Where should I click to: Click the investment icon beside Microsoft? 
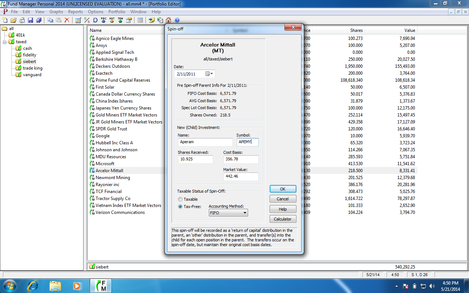click(92, 164)
